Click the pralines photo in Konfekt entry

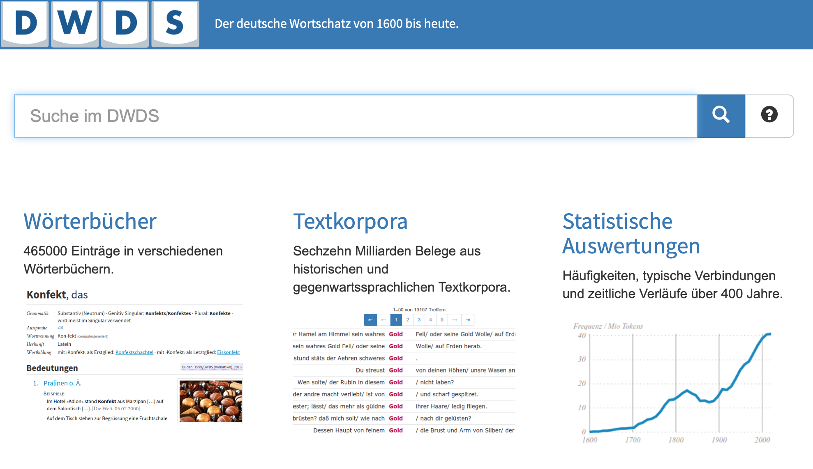tap(210, 401)
